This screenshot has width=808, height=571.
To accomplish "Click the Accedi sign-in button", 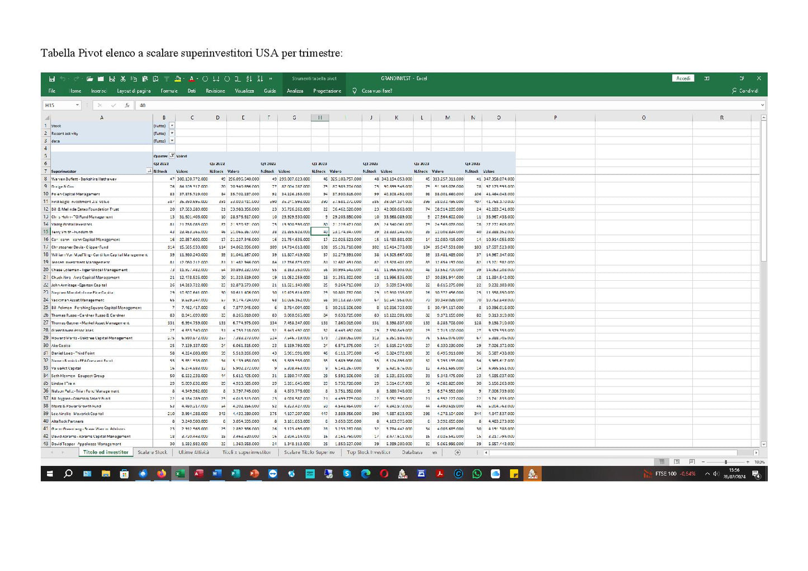I will (683, 78).
